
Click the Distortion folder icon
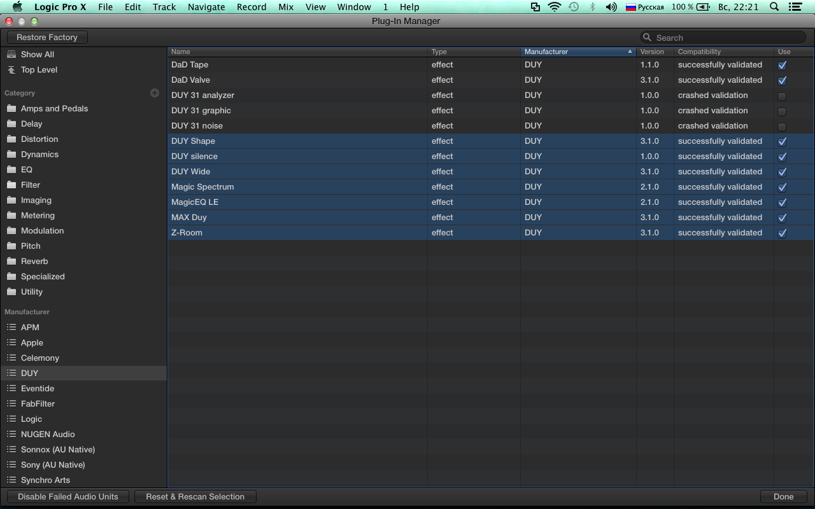(11, 139)
